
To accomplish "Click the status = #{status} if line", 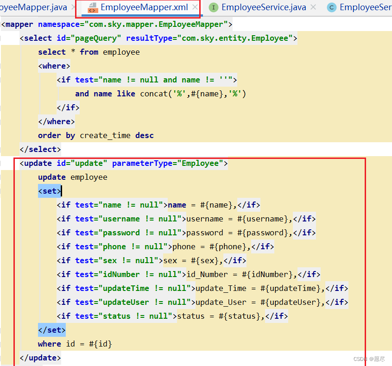I will 172,316.
